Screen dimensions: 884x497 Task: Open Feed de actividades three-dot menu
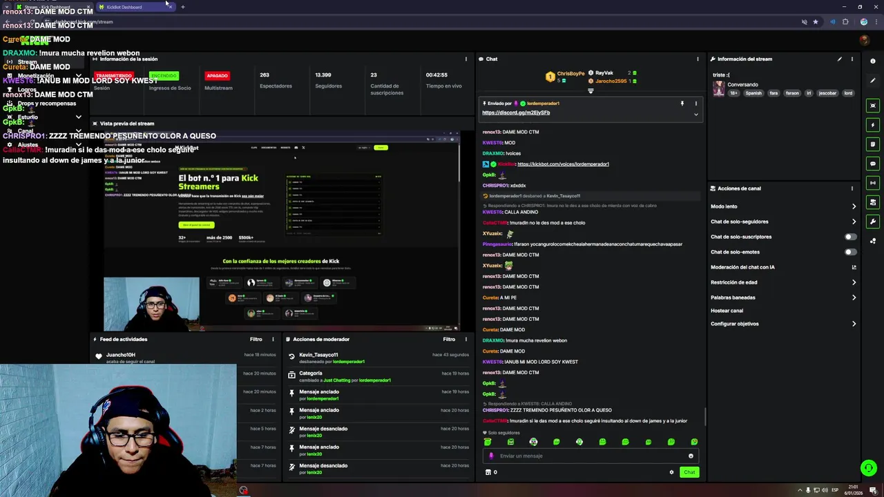click(x=273, y=340)
